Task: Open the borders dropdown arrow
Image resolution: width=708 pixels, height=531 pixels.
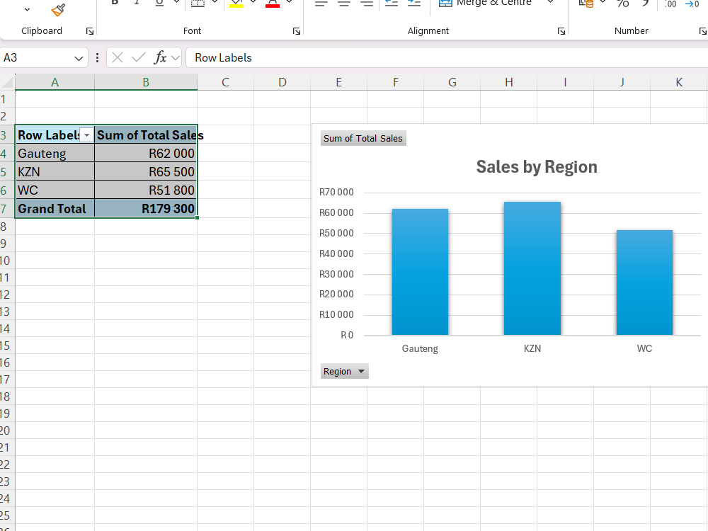Action: coord(215,2)
